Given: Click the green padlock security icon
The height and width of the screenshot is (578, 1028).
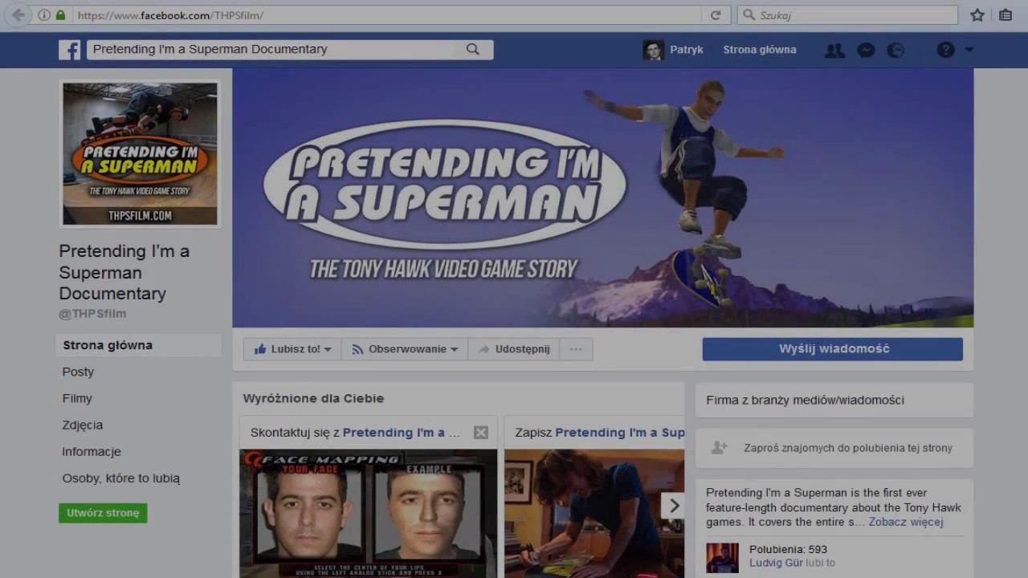Looking at the screenshot, I should 60,15.
